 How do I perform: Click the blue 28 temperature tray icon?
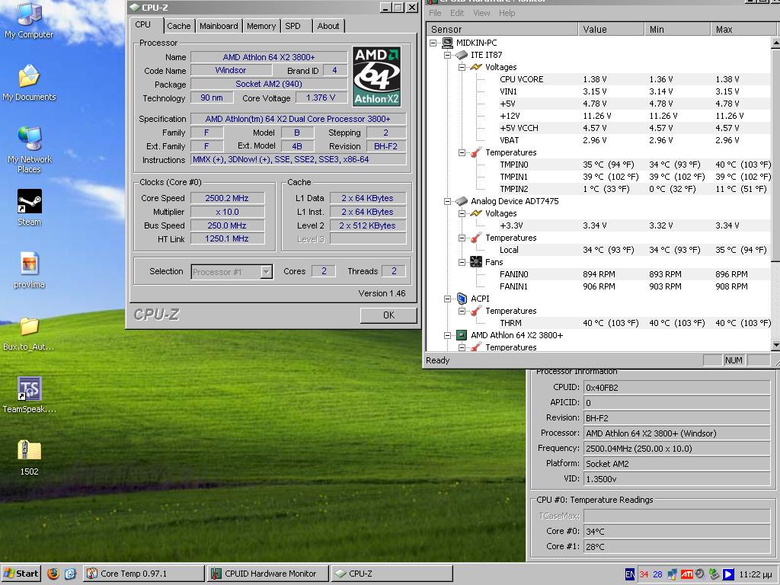pos(657,574)
